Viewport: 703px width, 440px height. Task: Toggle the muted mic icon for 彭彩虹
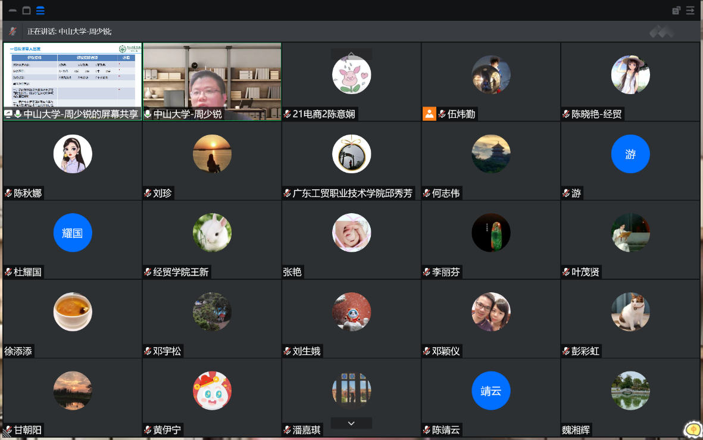[x=566, y=351]
